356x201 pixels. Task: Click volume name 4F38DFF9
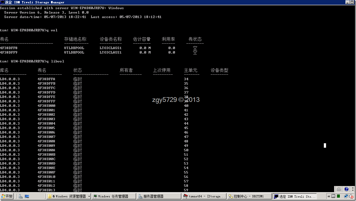coord(9,52)
